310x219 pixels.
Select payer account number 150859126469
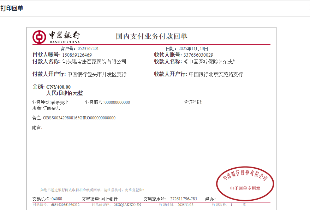pos(77,55)
